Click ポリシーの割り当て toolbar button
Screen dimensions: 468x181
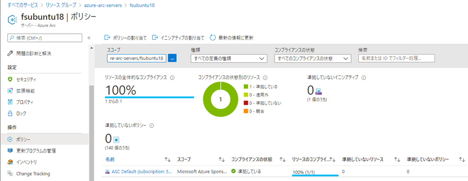coord(125,38)
